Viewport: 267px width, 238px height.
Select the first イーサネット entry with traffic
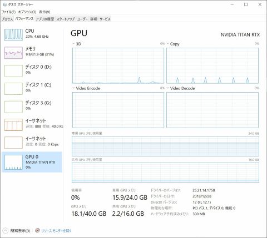click(x=32, y=125)
